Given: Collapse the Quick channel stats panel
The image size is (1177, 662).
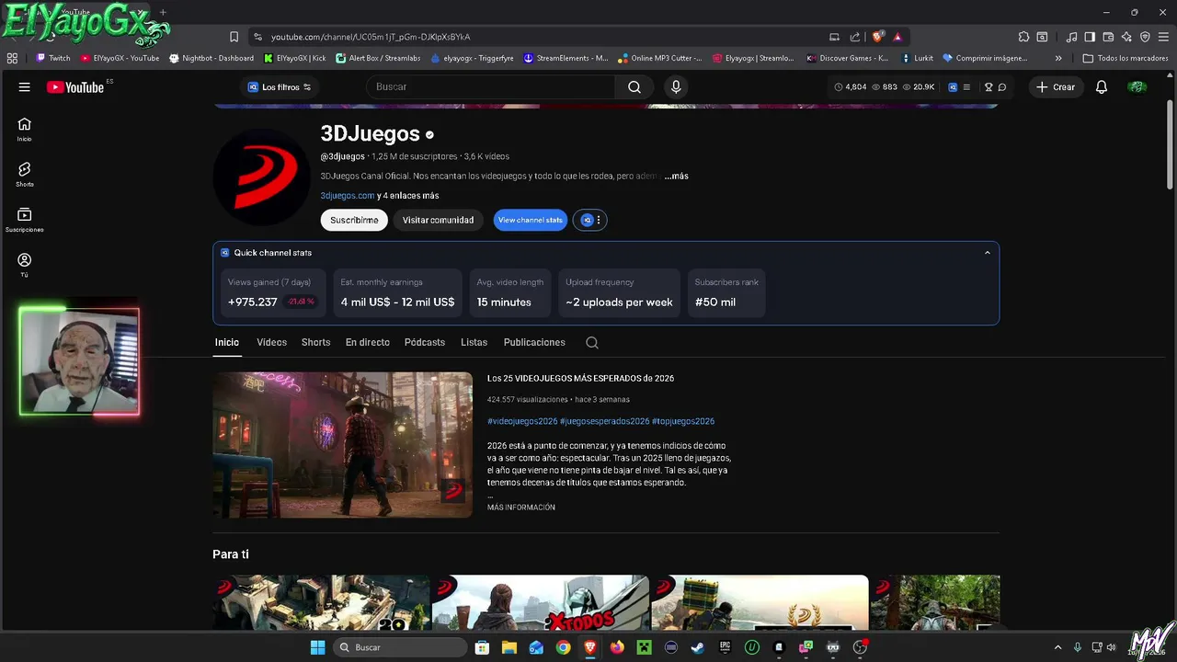Looking at the screenshot, I should [988, 253].
